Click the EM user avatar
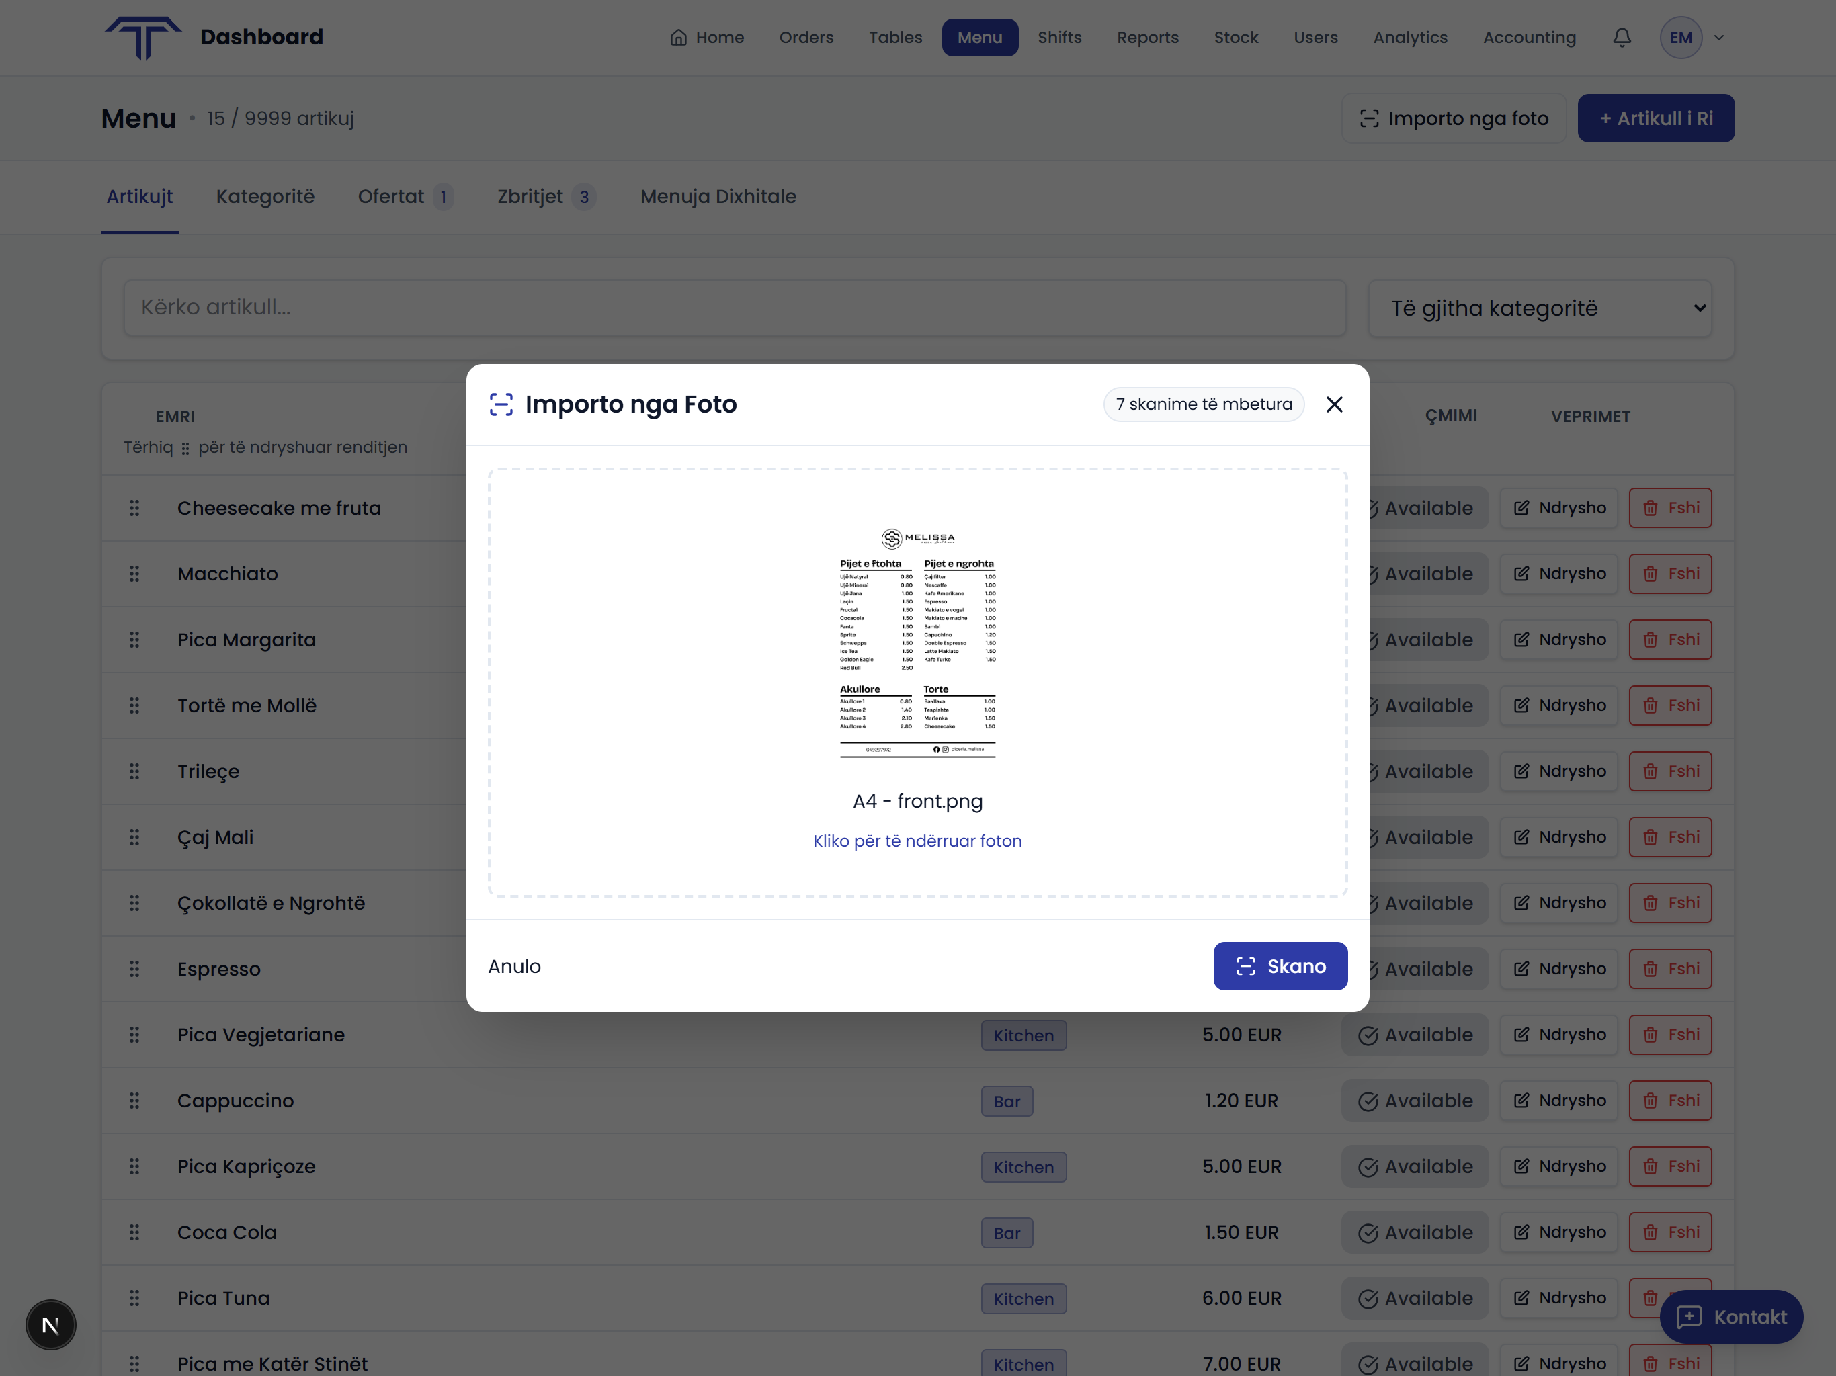Viewport: 1836px width, 1376px height. 1680,38
